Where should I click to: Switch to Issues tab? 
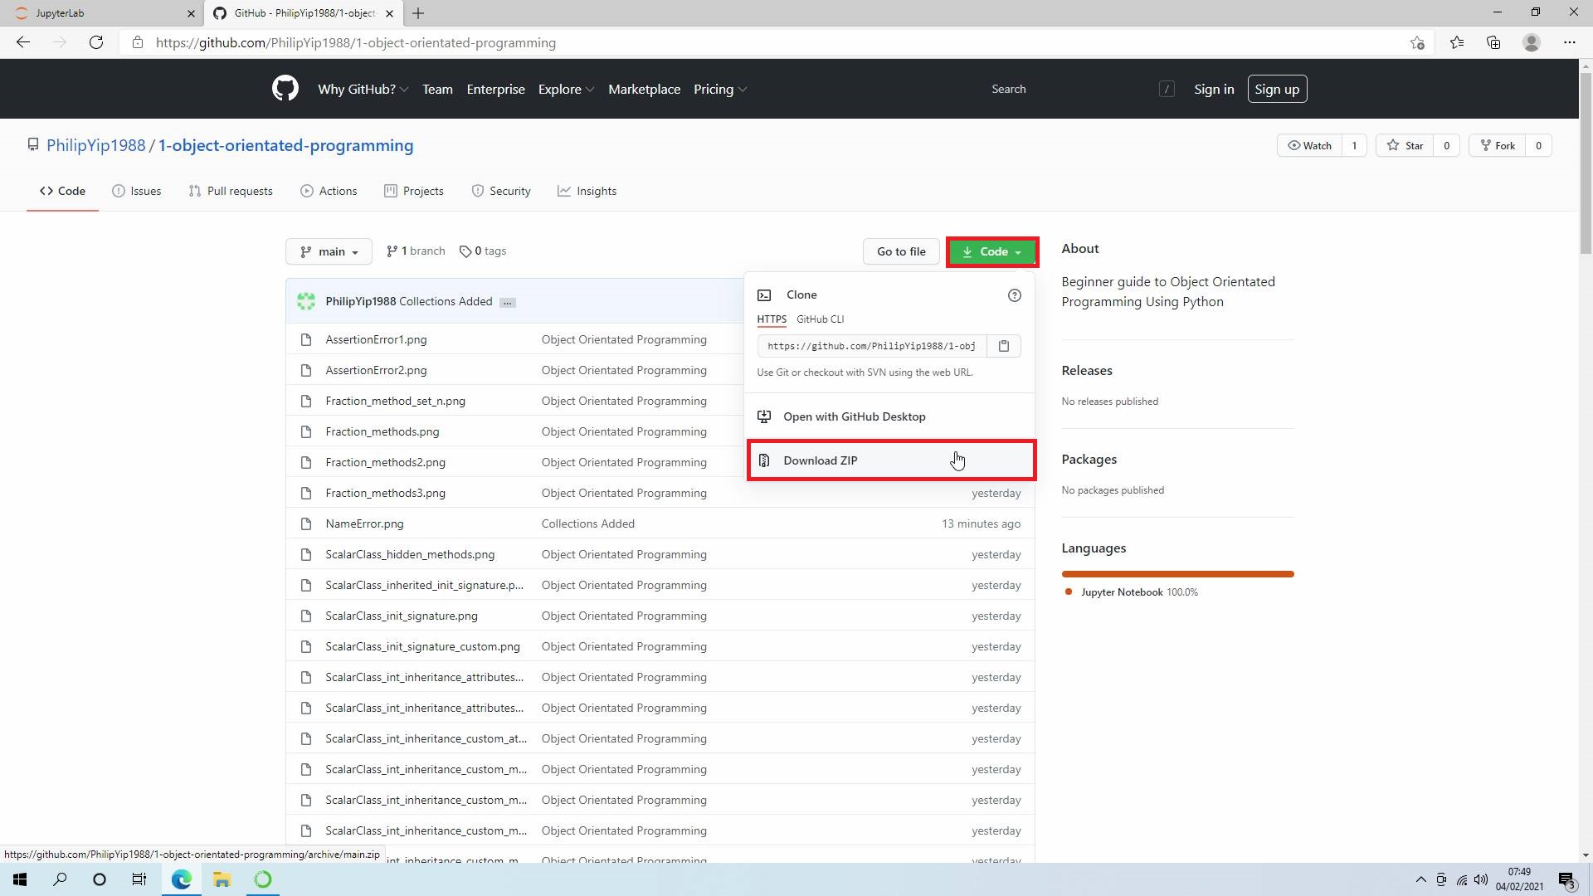(137, 191)
